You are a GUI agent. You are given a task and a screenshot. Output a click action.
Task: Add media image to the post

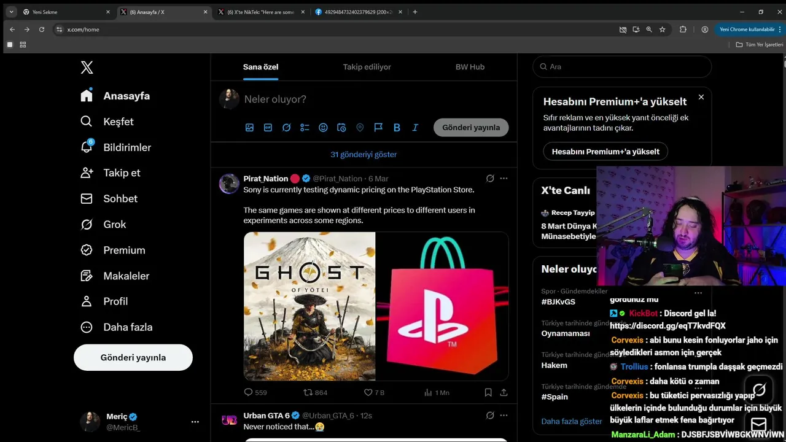coord(249,128)
